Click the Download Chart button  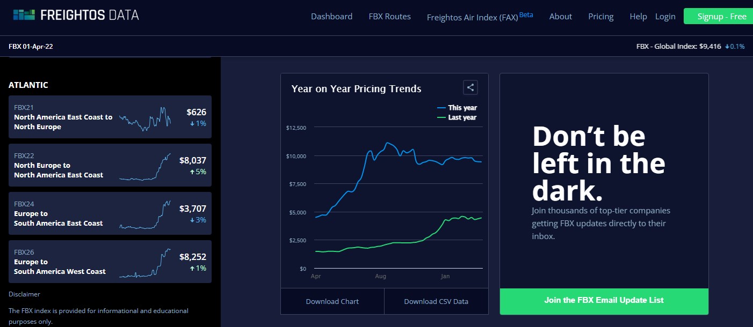click(332, 301)
